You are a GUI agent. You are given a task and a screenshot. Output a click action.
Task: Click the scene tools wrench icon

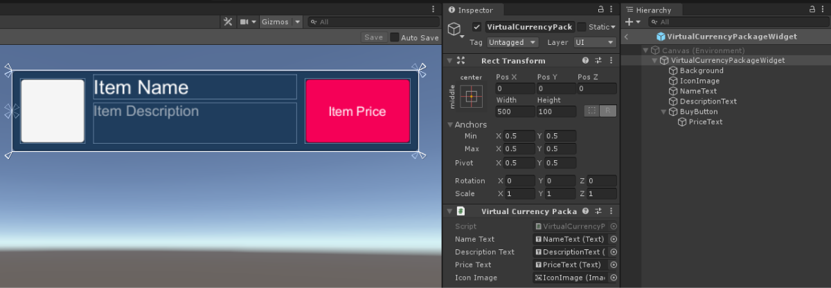[x=227, y=22]
